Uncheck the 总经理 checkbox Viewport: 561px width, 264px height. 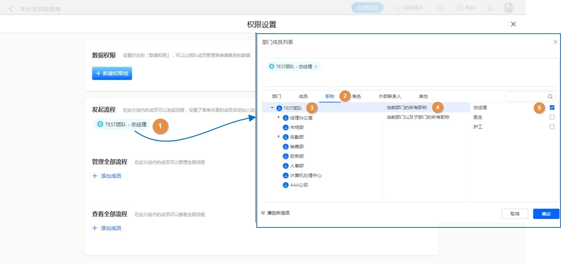(x=552, y=107)
